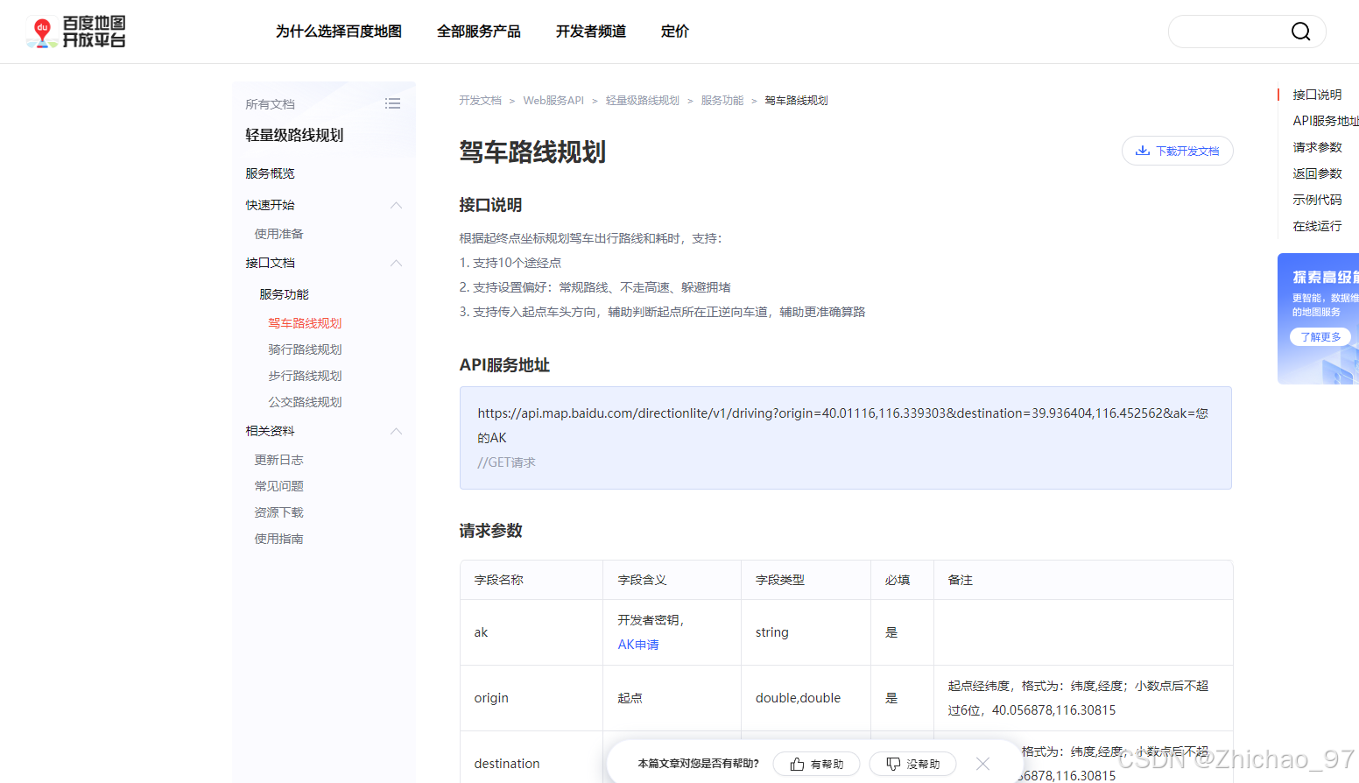Go to 开发文档 breadcrumb
The width and height of the screenshot is (1359, 783).
click(480, 101)
